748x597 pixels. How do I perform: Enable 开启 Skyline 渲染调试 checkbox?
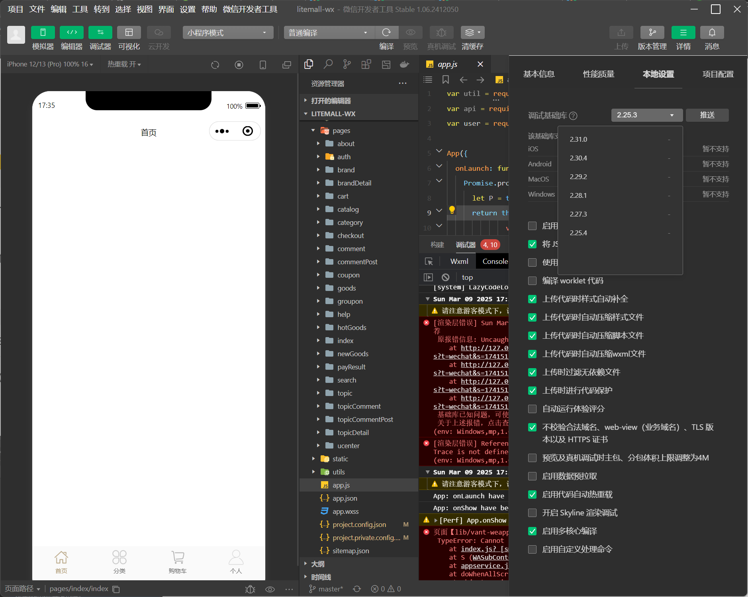tap(533, 513)
